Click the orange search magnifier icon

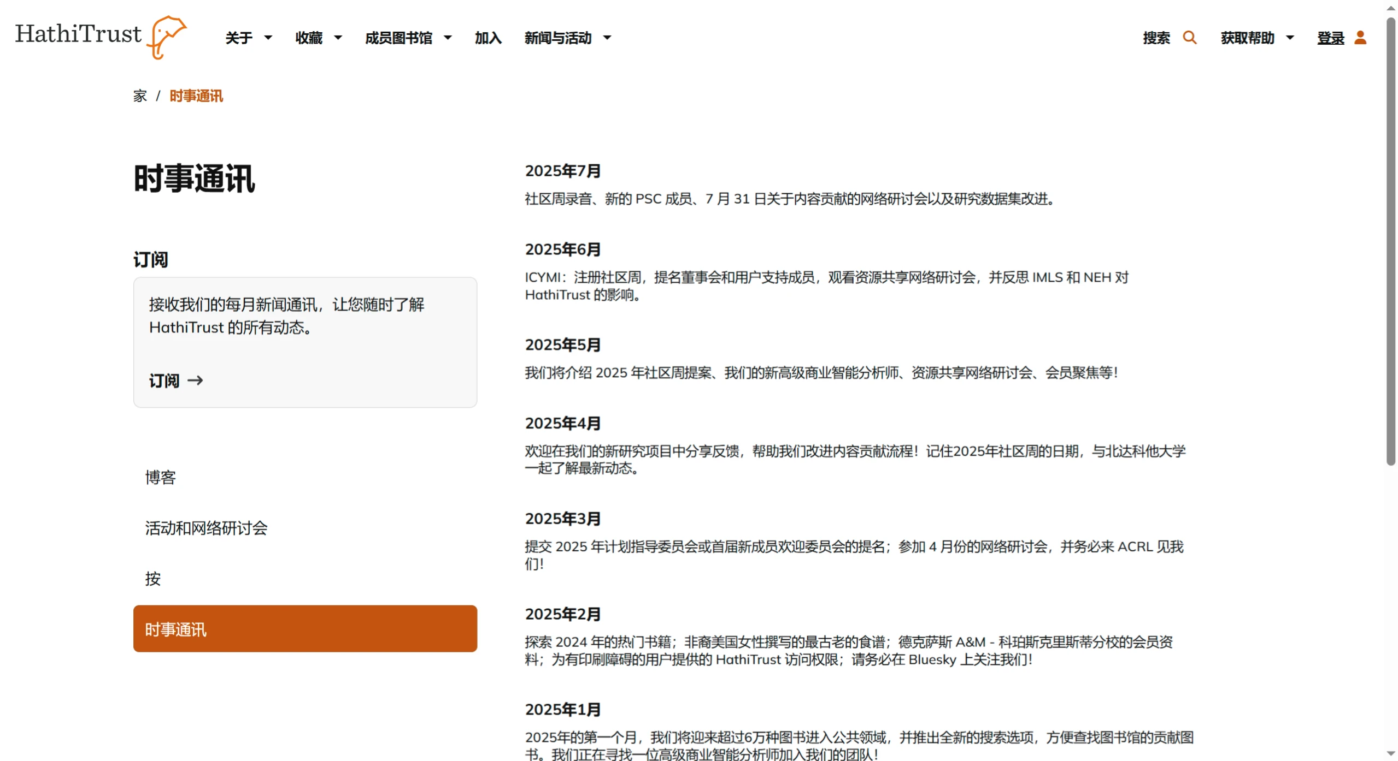tap(1189, 38)
